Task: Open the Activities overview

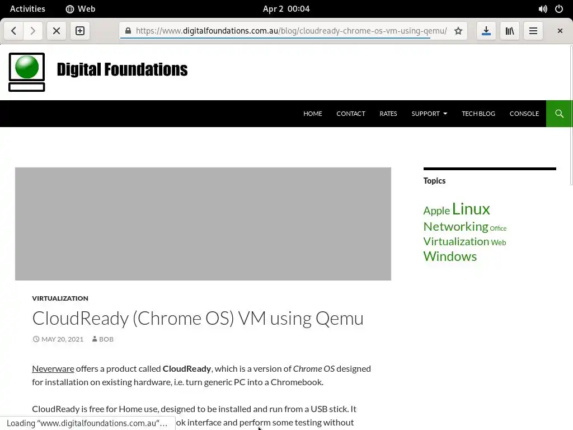Action: [x=27, y=9]
